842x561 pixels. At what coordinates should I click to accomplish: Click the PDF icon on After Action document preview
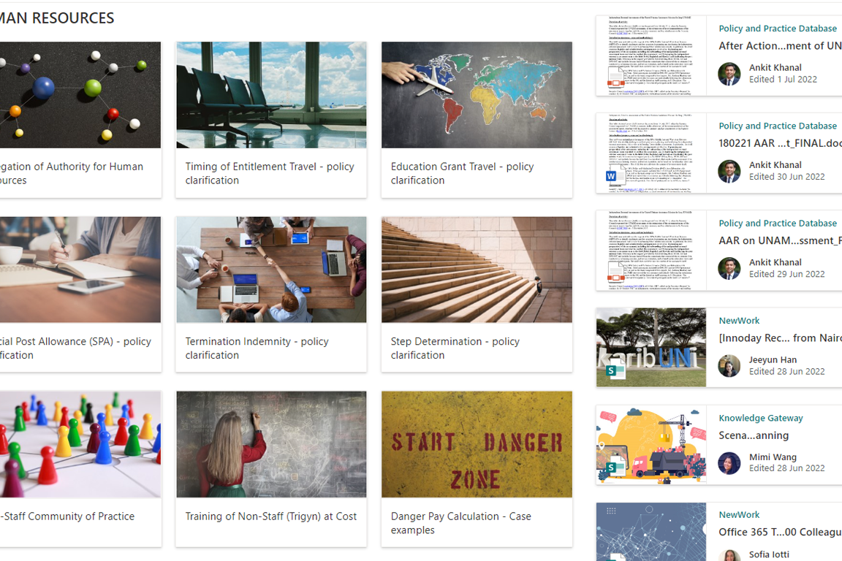tap(615, 78)
